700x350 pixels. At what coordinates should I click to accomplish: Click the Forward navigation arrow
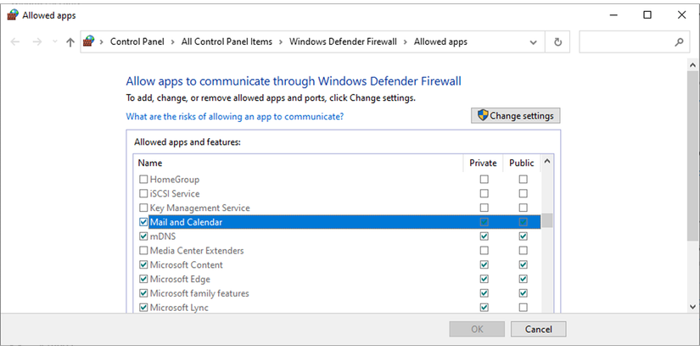[x=36, y=42]
